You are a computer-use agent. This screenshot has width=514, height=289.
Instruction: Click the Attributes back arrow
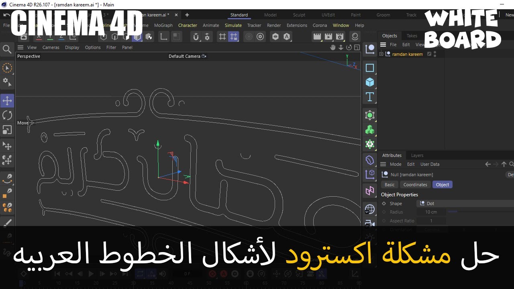[488, 164]
